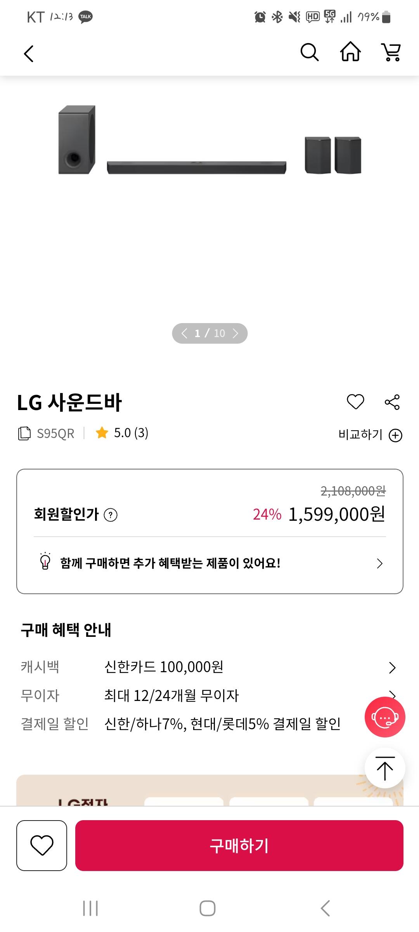Open the search magnifier icon

(309, 52)
